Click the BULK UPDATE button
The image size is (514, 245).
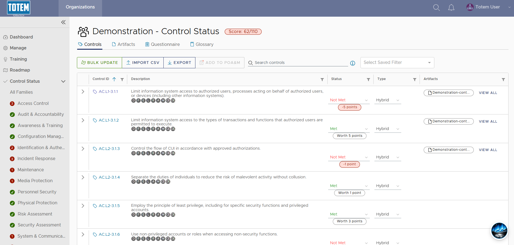pos(100,63)
